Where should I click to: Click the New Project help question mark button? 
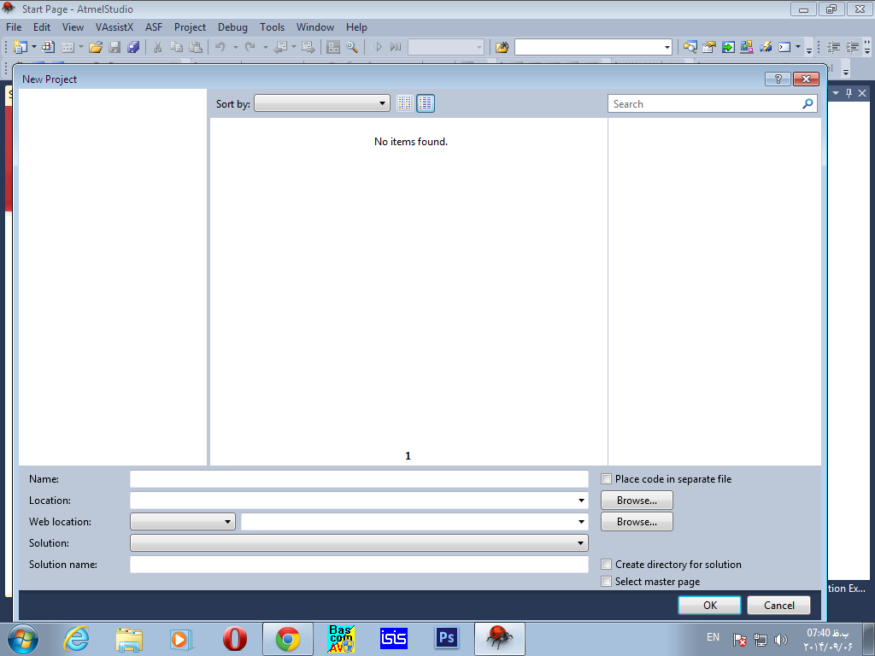pos(778,79)
